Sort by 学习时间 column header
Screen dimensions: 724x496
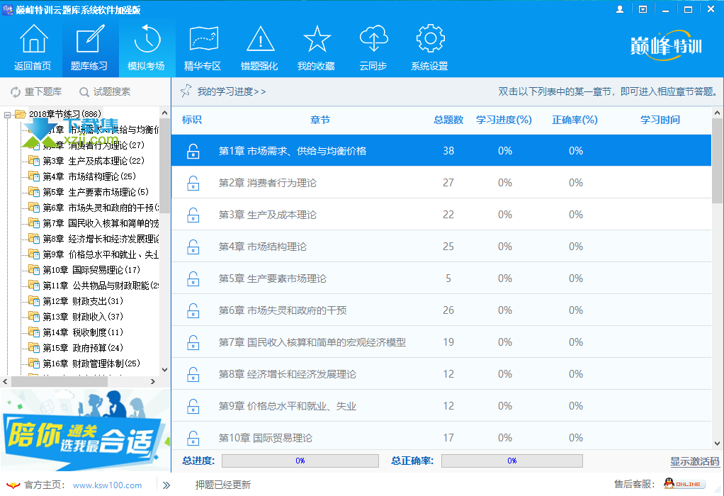[x=660, y=120]
